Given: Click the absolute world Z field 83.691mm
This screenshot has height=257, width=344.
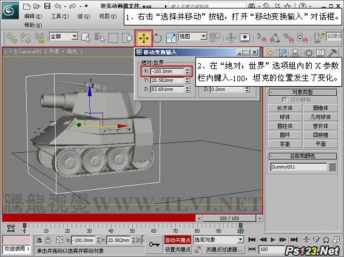Looking at the screenshot, I should (x=167, y=89).
